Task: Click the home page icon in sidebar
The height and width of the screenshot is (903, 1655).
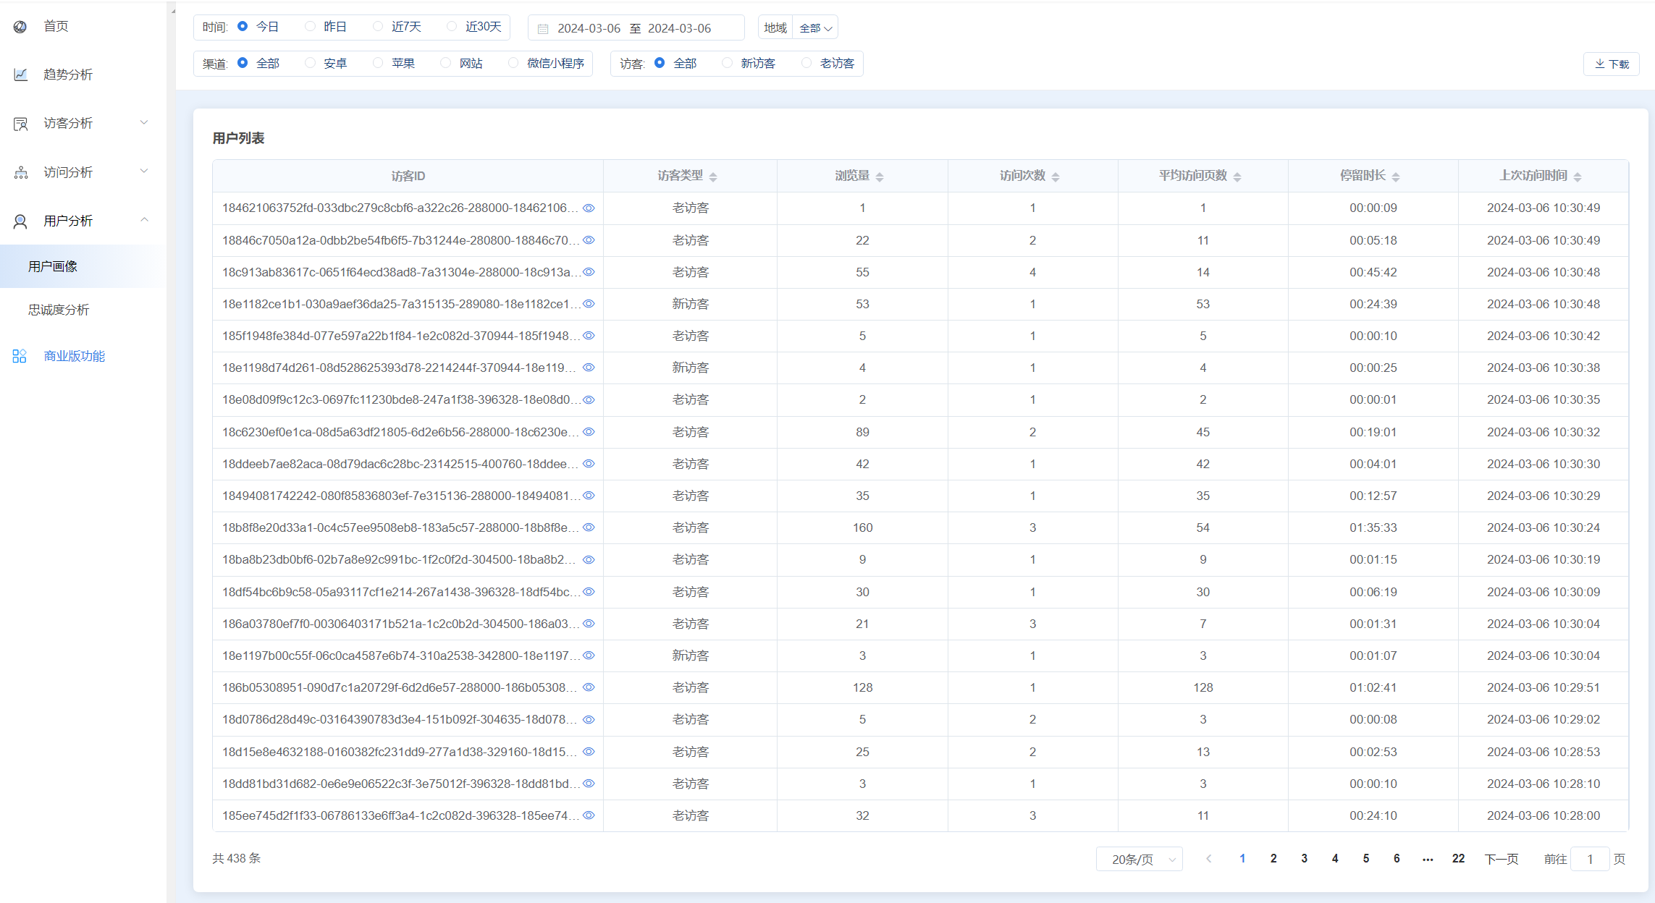Action: [x=20, y=27]
